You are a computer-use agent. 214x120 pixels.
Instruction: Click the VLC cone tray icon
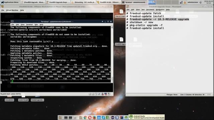click(185, 2)
